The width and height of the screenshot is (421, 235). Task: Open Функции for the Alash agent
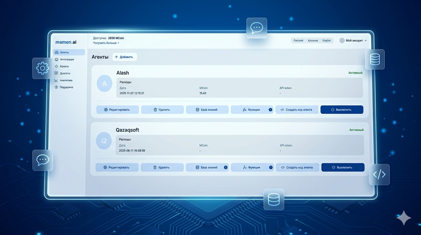tap(252, 110)
